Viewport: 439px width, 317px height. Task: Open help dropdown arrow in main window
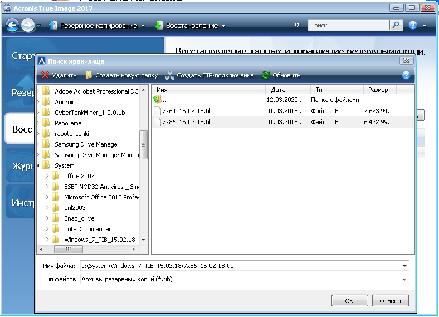(425, 26)
